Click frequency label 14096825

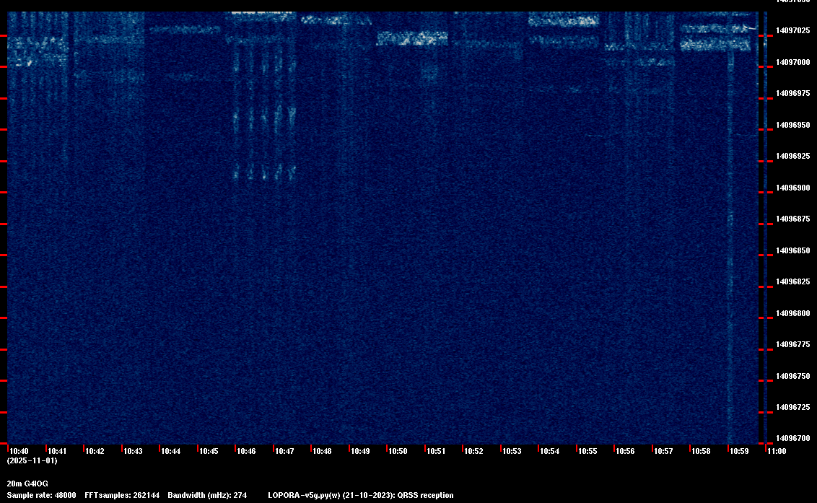[793, 281]
